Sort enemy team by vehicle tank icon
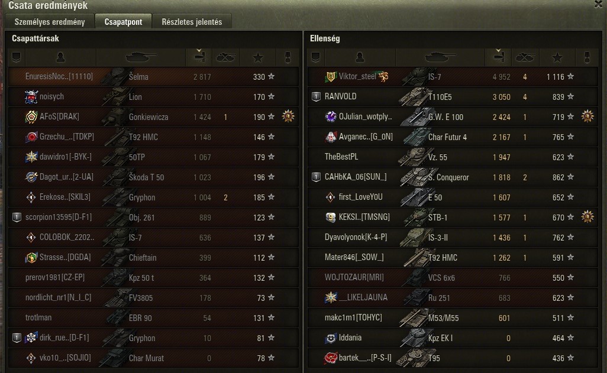Image resolution: width=607 pixels, height=373 pixels. pyautogui.click(x=440, y=58)
